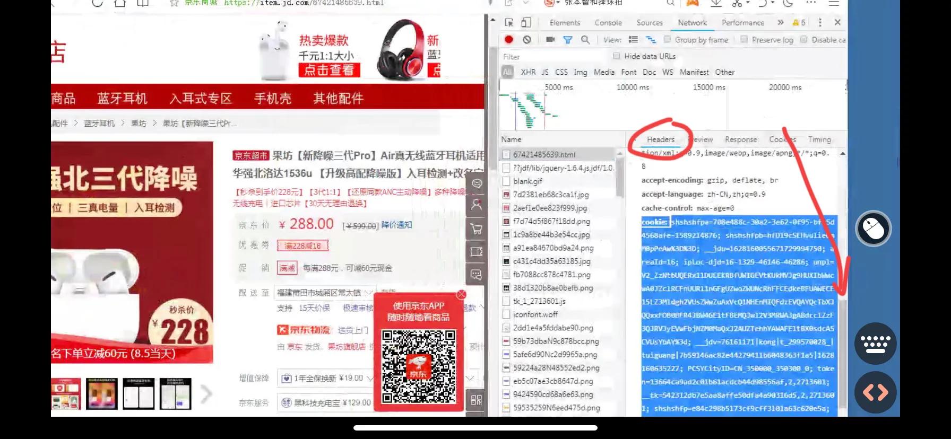Screen dimensions: 951x439
Task: Tap the floating code brackets button
Action: tap(876, 392)
